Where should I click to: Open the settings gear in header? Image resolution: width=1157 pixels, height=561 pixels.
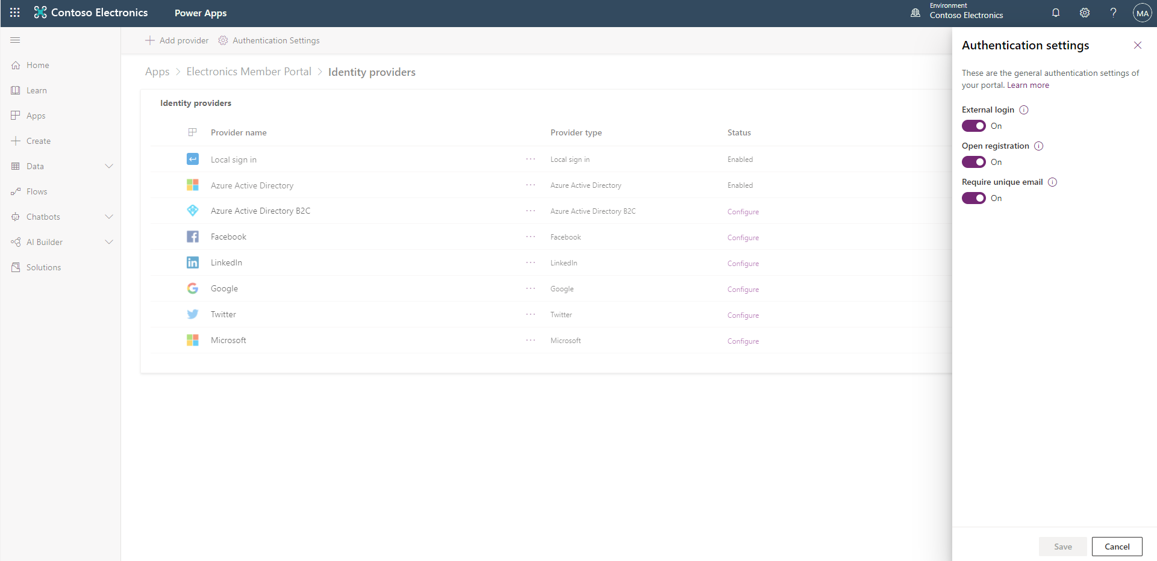[1085, 13]
